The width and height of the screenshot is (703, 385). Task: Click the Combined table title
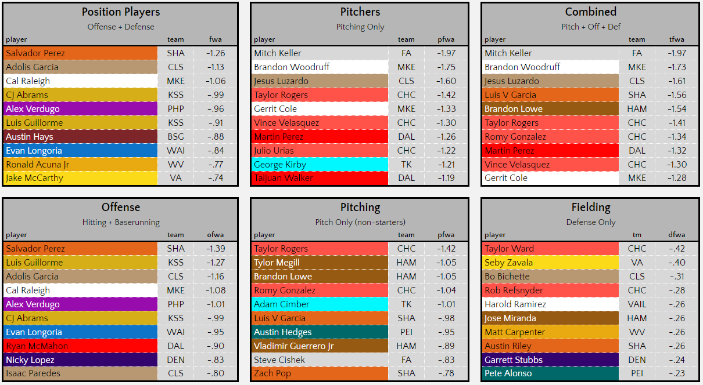coord(591,12)
